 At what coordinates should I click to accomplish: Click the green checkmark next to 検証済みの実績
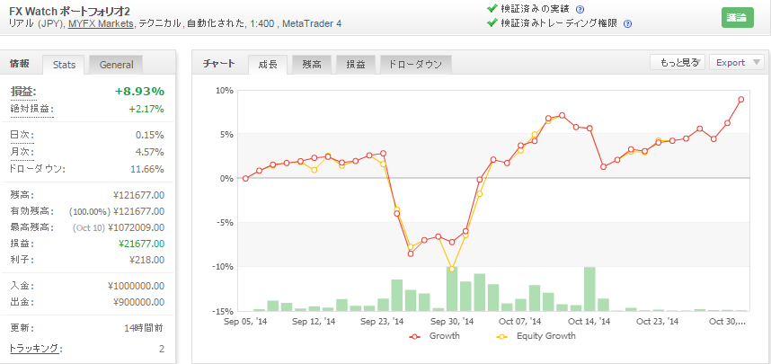(492, 8)
